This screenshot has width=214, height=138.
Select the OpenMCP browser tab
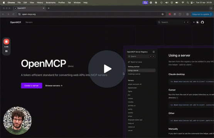pos(29,8)
